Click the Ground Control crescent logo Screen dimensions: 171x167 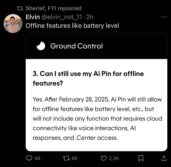tap(41, 46)
